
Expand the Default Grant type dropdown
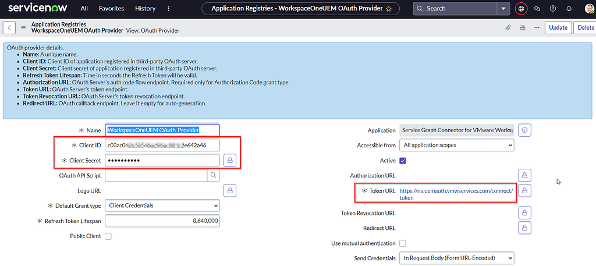[162, 205]
